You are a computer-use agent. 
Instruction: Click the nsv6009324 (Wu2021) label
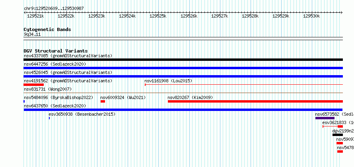[x=123, y=97]
